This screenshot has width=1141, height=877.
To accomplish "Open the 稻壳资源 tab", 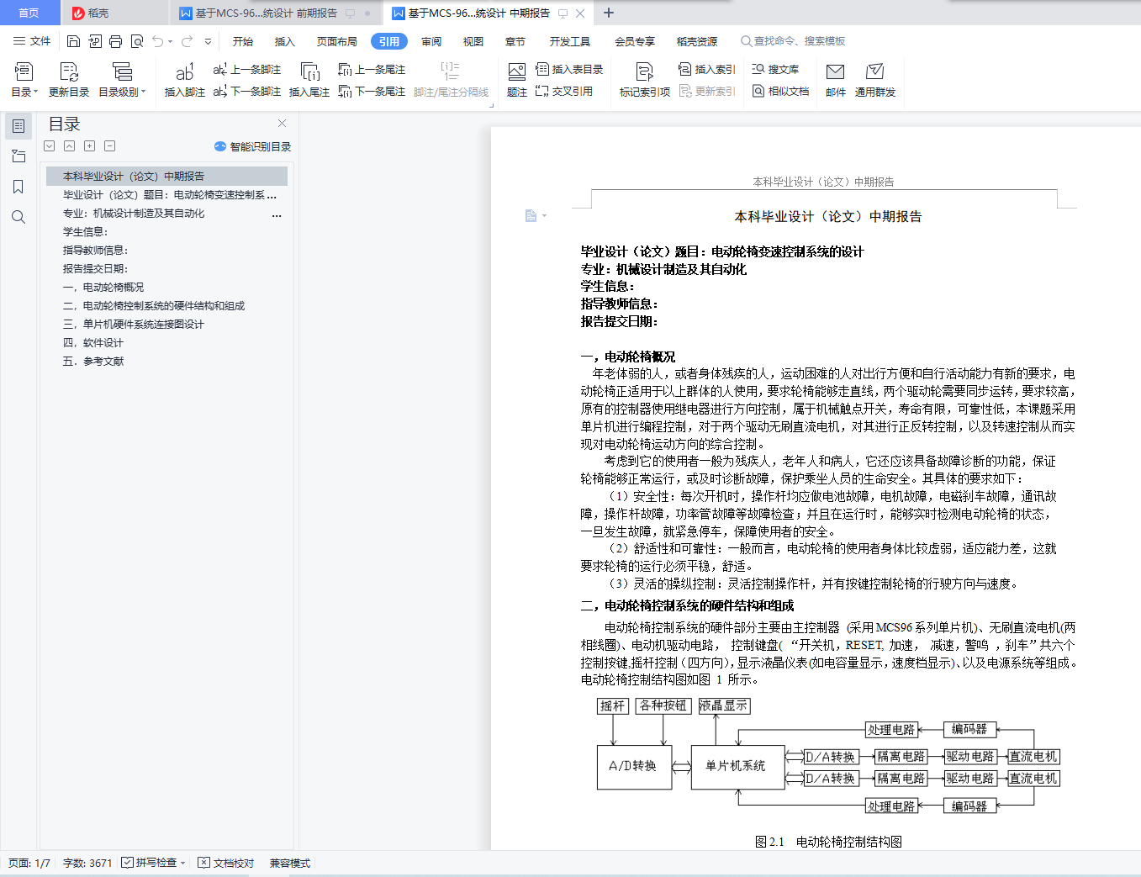I will [697, 41].
